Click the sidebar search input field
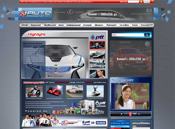175x129 pixels. tap(128, 35)
